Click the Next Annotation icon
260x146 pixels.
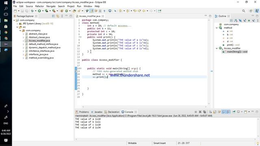[121, 11]
